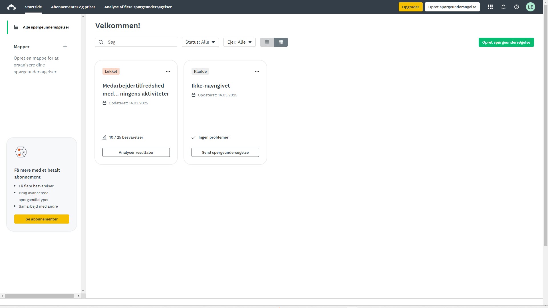
Task: Open the help question mark icon
Action: tap(517, 7)
